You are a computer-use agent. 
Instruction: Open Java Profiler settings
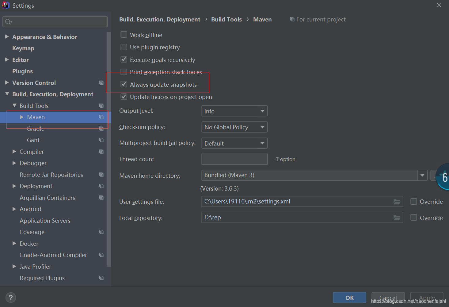(x=35, y=267)
